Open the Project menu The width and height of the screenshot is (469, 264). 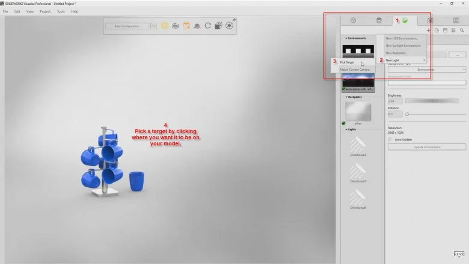[x=45, y=11]
